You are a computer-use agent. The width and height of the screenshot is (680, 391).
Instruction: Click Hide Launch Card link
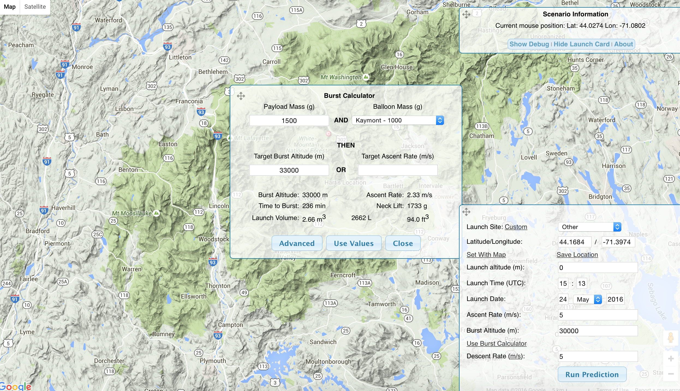(x=581, y=44)
